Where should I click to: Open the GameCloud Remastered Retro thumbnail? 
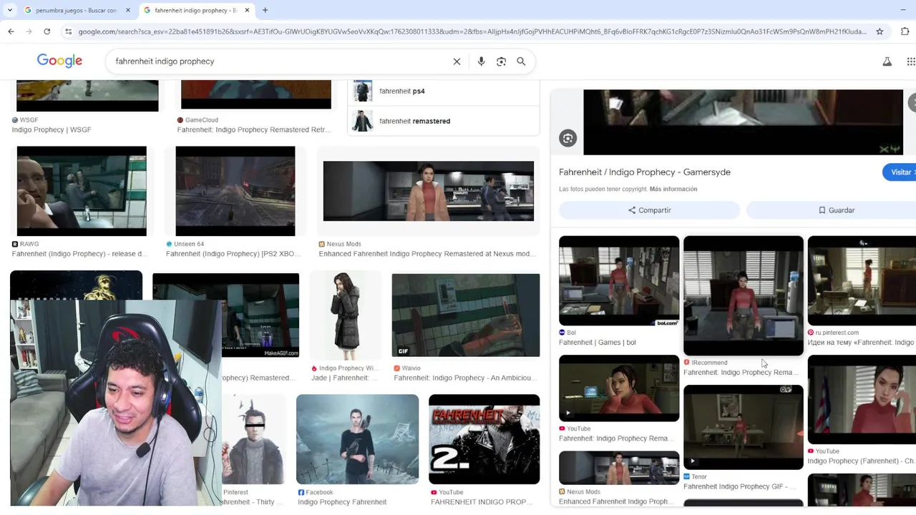(x=256, y=95)
